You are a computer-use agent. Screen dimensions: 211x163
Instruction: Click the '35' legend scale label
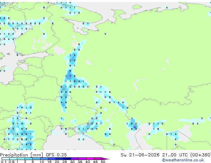[x=80, y=162]
